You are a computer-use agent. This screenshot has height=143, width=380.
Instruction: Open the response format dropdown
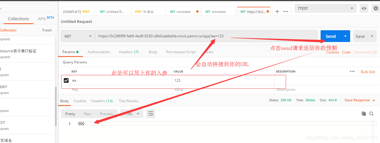tap(131, 114)
